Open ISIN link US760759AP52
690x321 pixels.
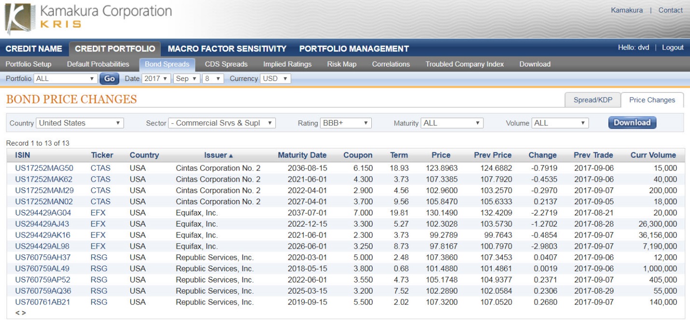coord(42,280)
